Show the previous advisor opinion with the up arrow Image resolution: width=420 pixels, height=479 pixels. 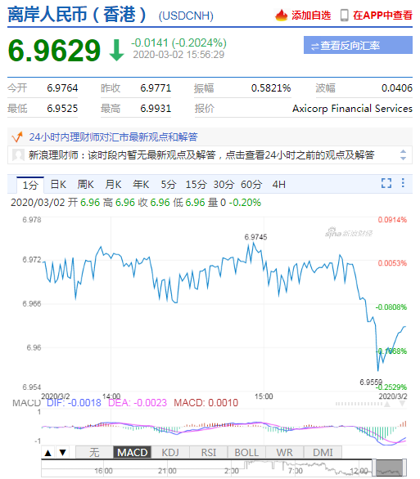pos(403,151)
